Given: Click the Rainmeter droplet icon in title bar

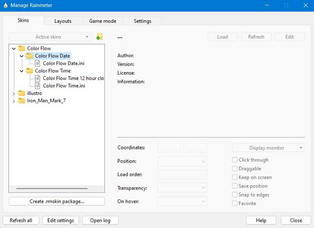Looking at the screenshot, I should coord(5,5).
